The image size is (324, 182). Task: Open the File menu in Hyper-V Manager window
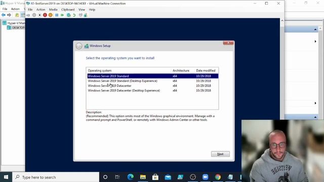tap(5, 9)
